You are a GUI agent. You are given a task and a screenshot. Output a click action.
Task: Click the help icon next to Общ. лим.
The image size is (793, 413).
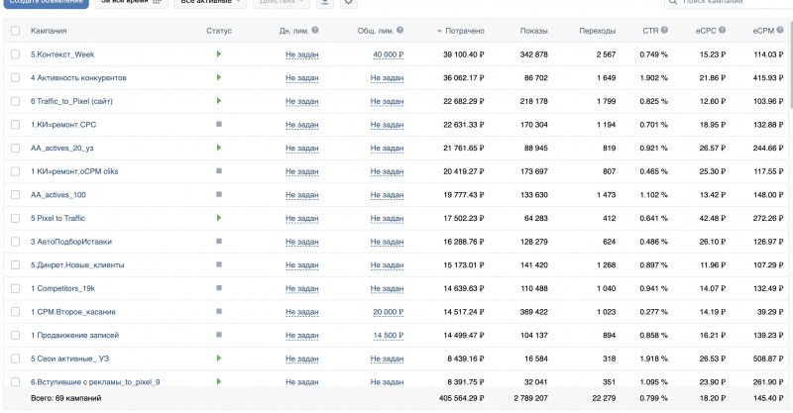coord(405,32)
